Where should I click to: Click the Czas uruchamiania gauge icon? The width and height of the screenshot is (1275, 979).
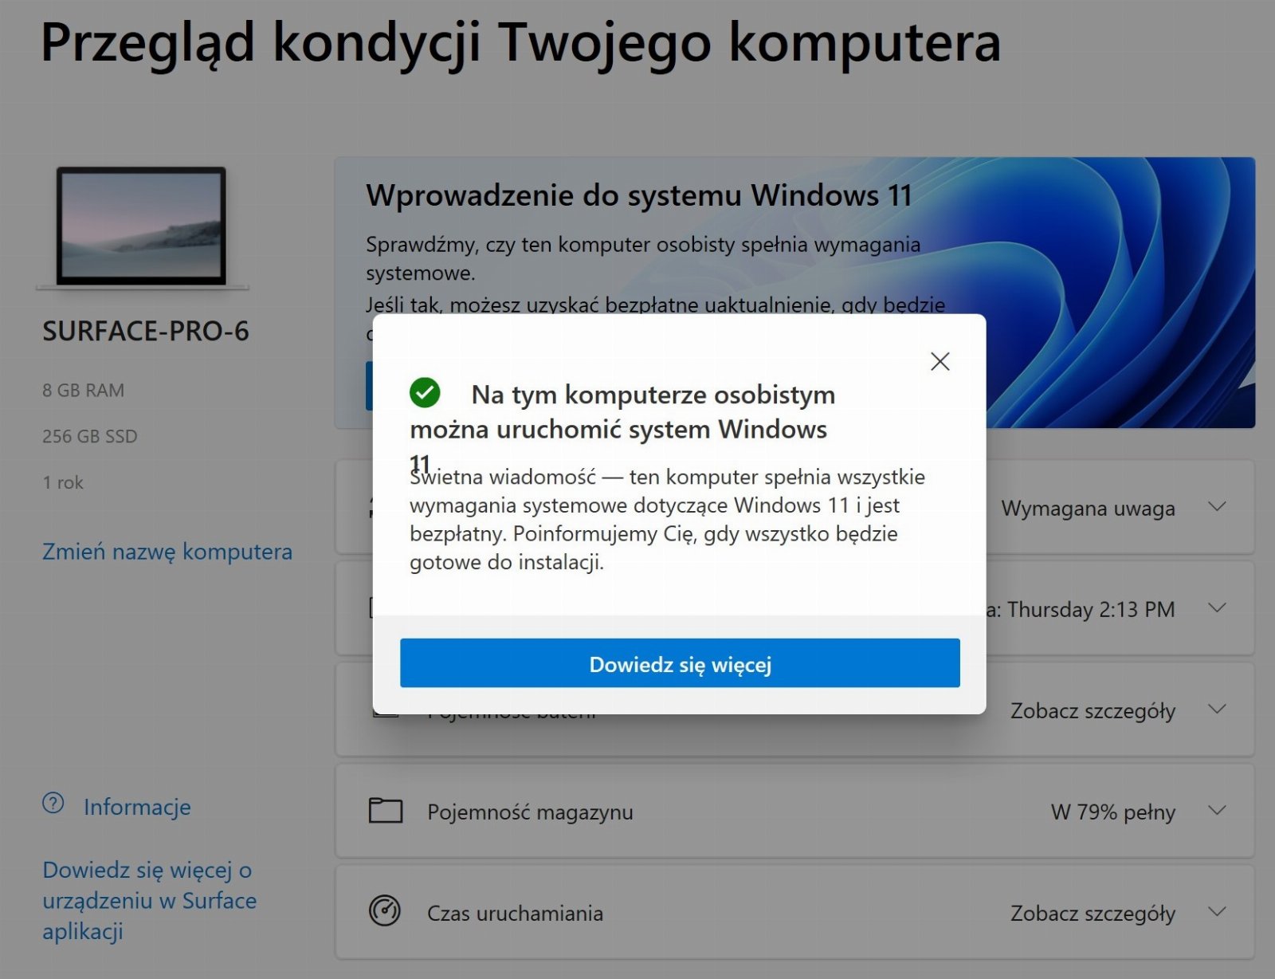(x=385, y=911)
